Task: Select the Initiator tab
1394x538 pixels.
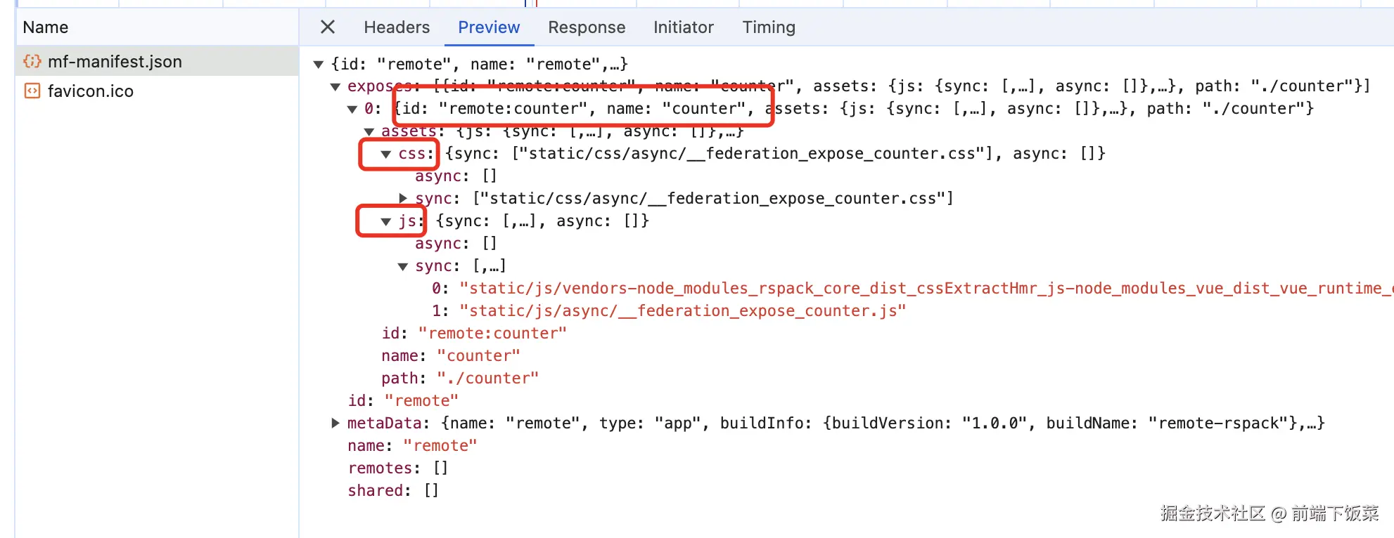Action: [x=683, y=27]
